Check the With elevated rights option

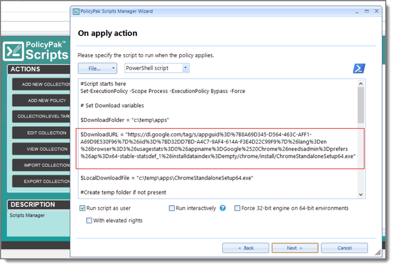(89, 221)
